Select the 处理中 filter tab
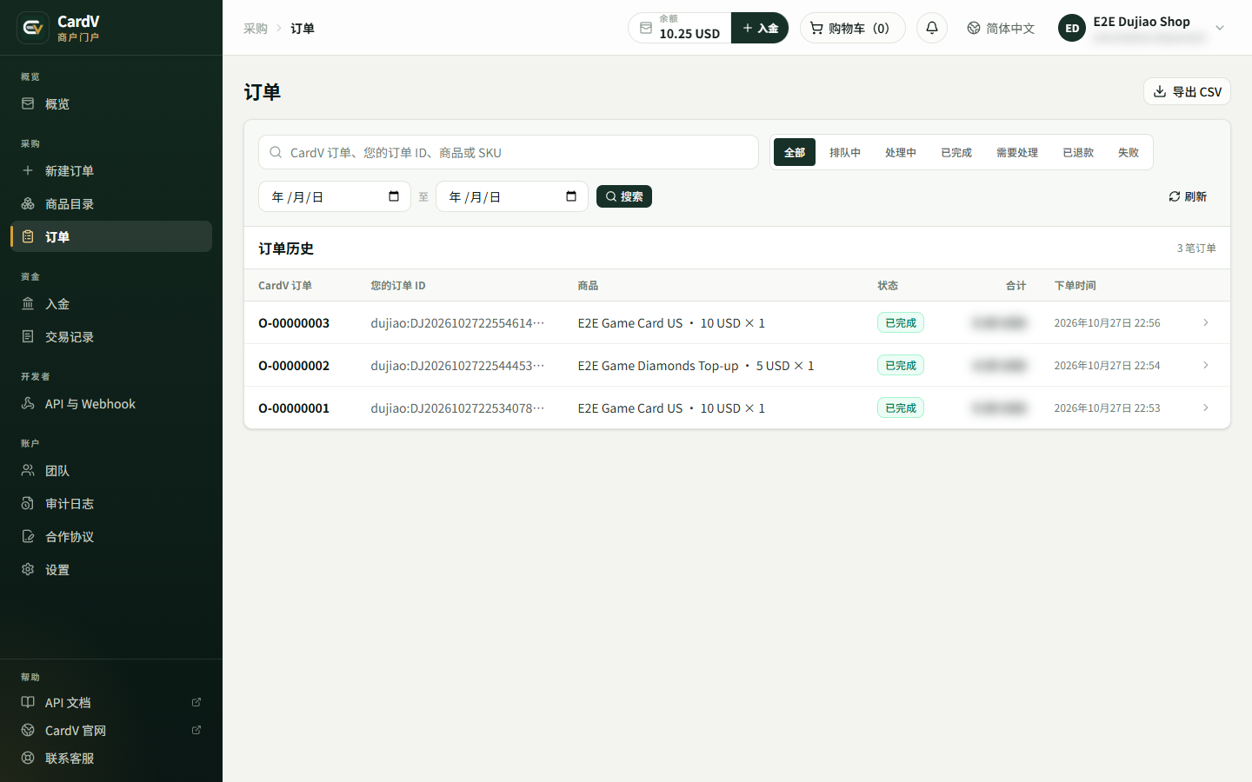 tap(901, 152)
